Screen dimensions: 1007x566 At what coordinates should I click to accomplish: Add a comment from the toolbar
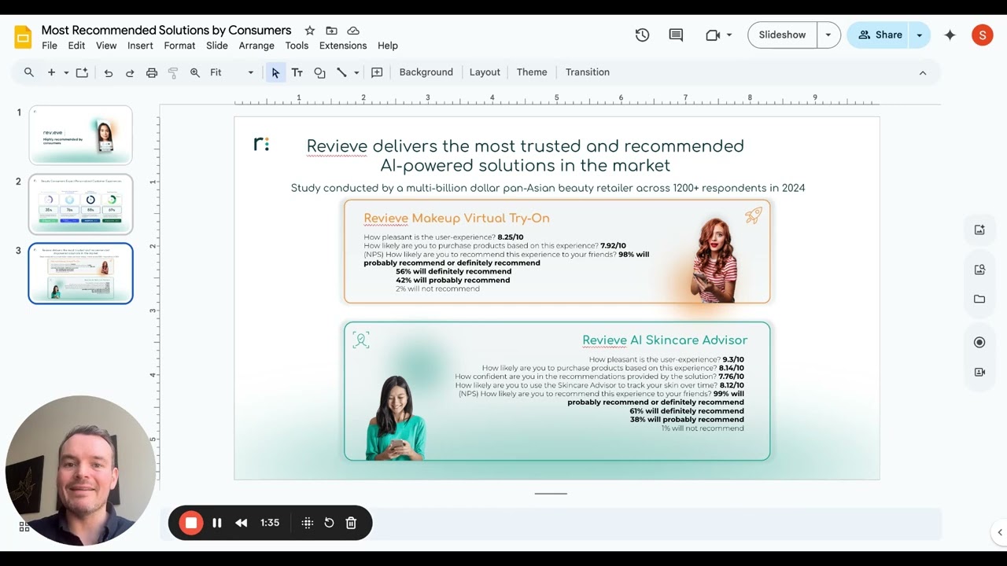(x=377, y=72)
